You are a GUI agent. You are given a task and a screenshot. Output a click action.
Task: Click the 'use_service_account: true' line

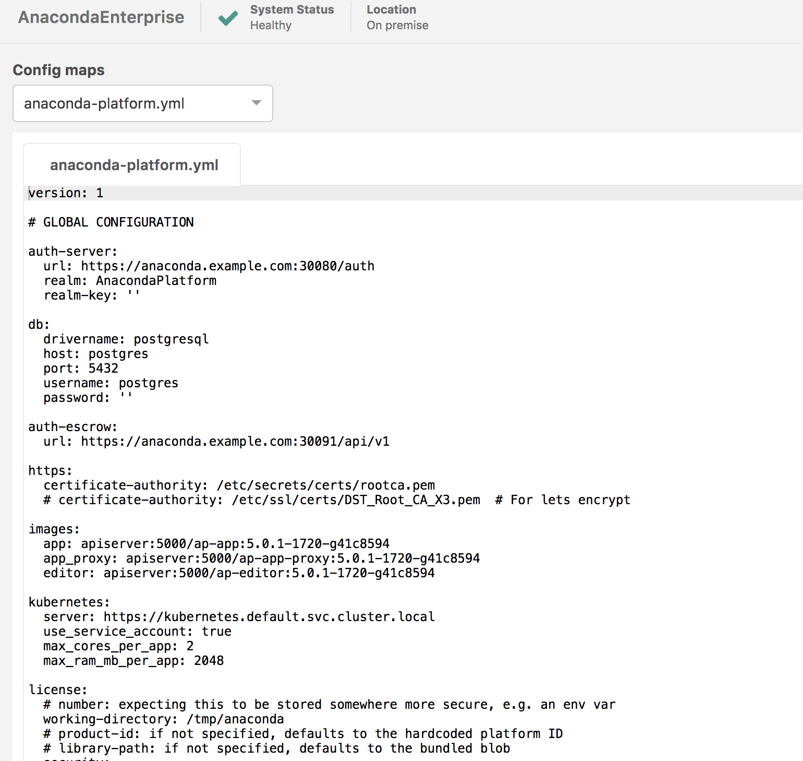[138, 632]
